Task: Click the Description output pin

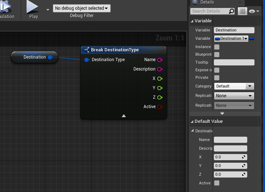Action: [x=160, y=69]
